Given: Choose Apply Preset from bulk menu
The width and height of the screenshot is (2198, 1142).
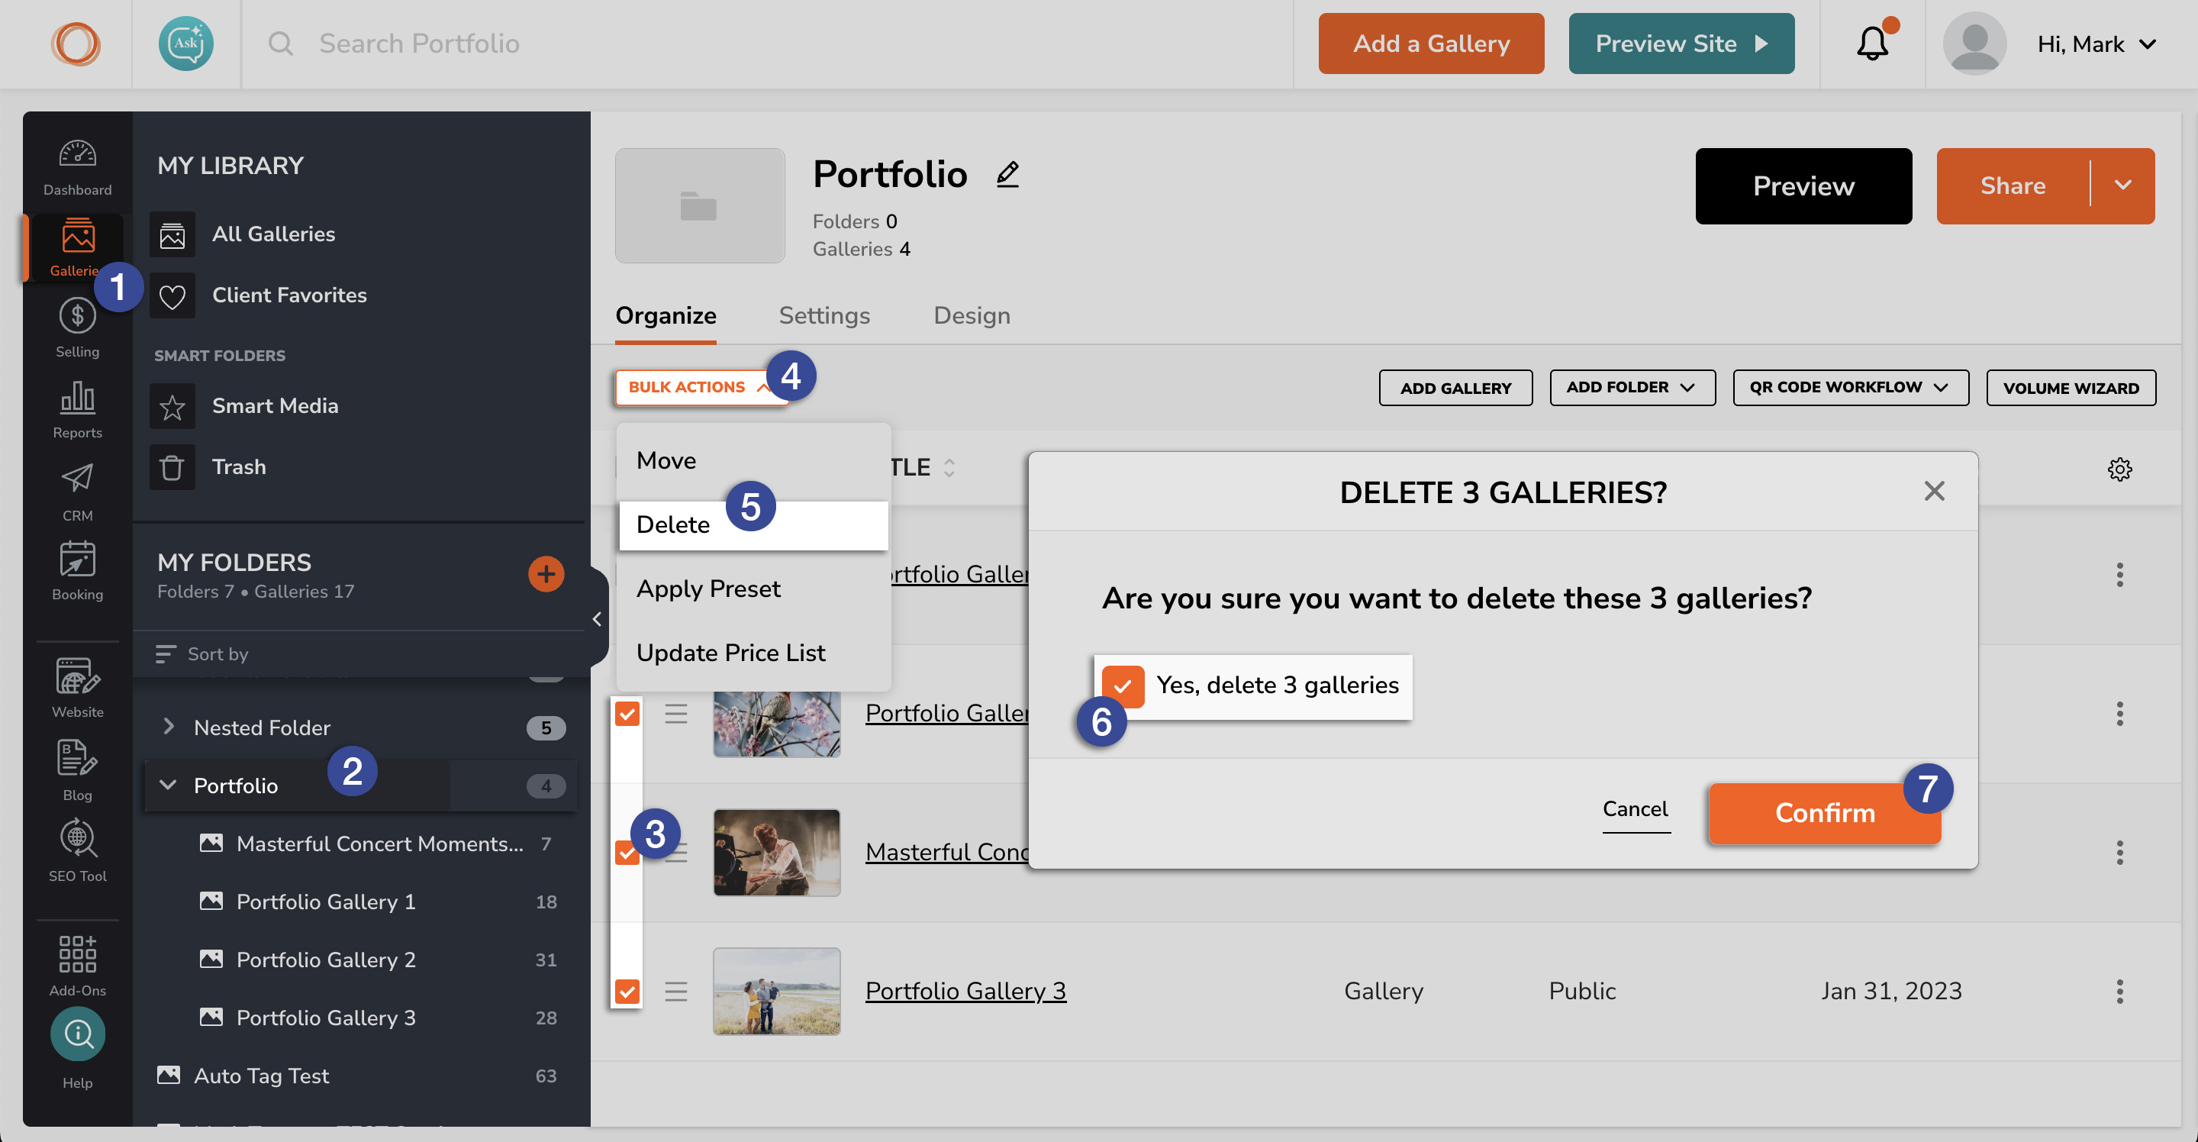Looking at the screenshot, I should click(x=753, y=589).
